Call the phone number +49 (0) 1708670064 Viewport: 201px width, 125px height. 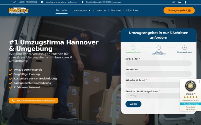pyautogui.click(x=27, y=2)
